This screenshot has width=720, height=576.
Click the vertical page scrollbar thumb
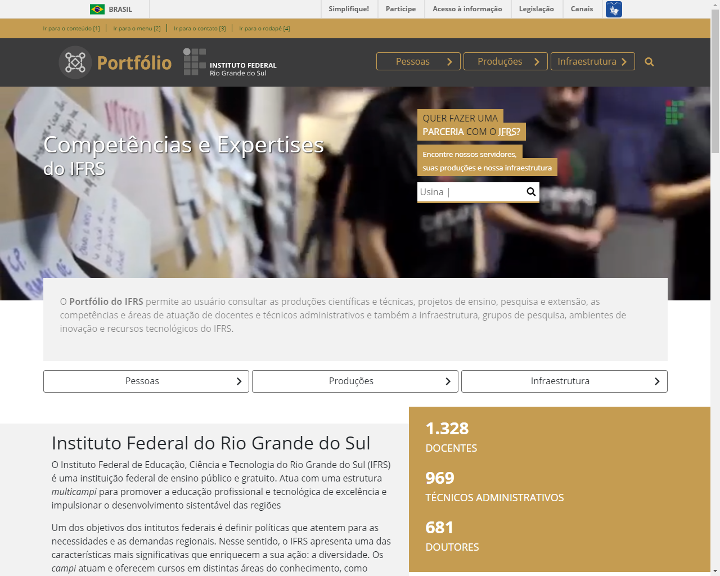pos(715,82)
